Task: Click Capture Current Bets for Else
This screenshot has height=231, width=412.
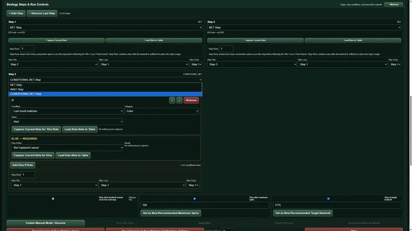Action: pyautogui.click(x=33, y=155)
